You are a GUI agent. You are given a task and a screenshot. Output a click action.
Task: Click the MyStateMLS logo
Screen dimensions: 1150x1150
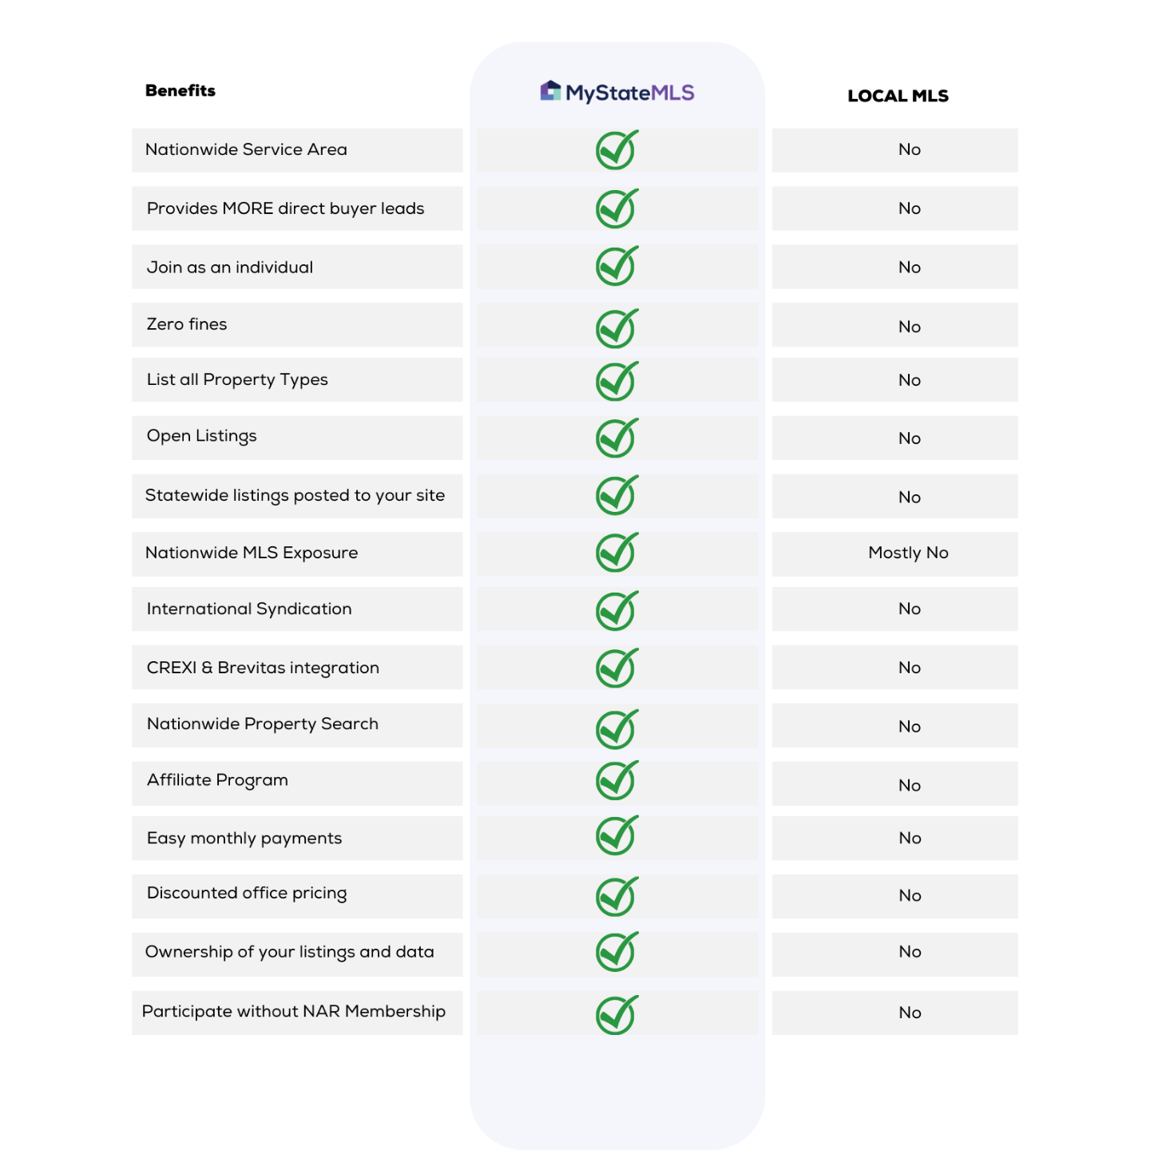617,93
